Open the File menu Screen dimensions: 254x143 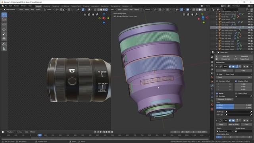pyautogui.click(x=6, y=6)
